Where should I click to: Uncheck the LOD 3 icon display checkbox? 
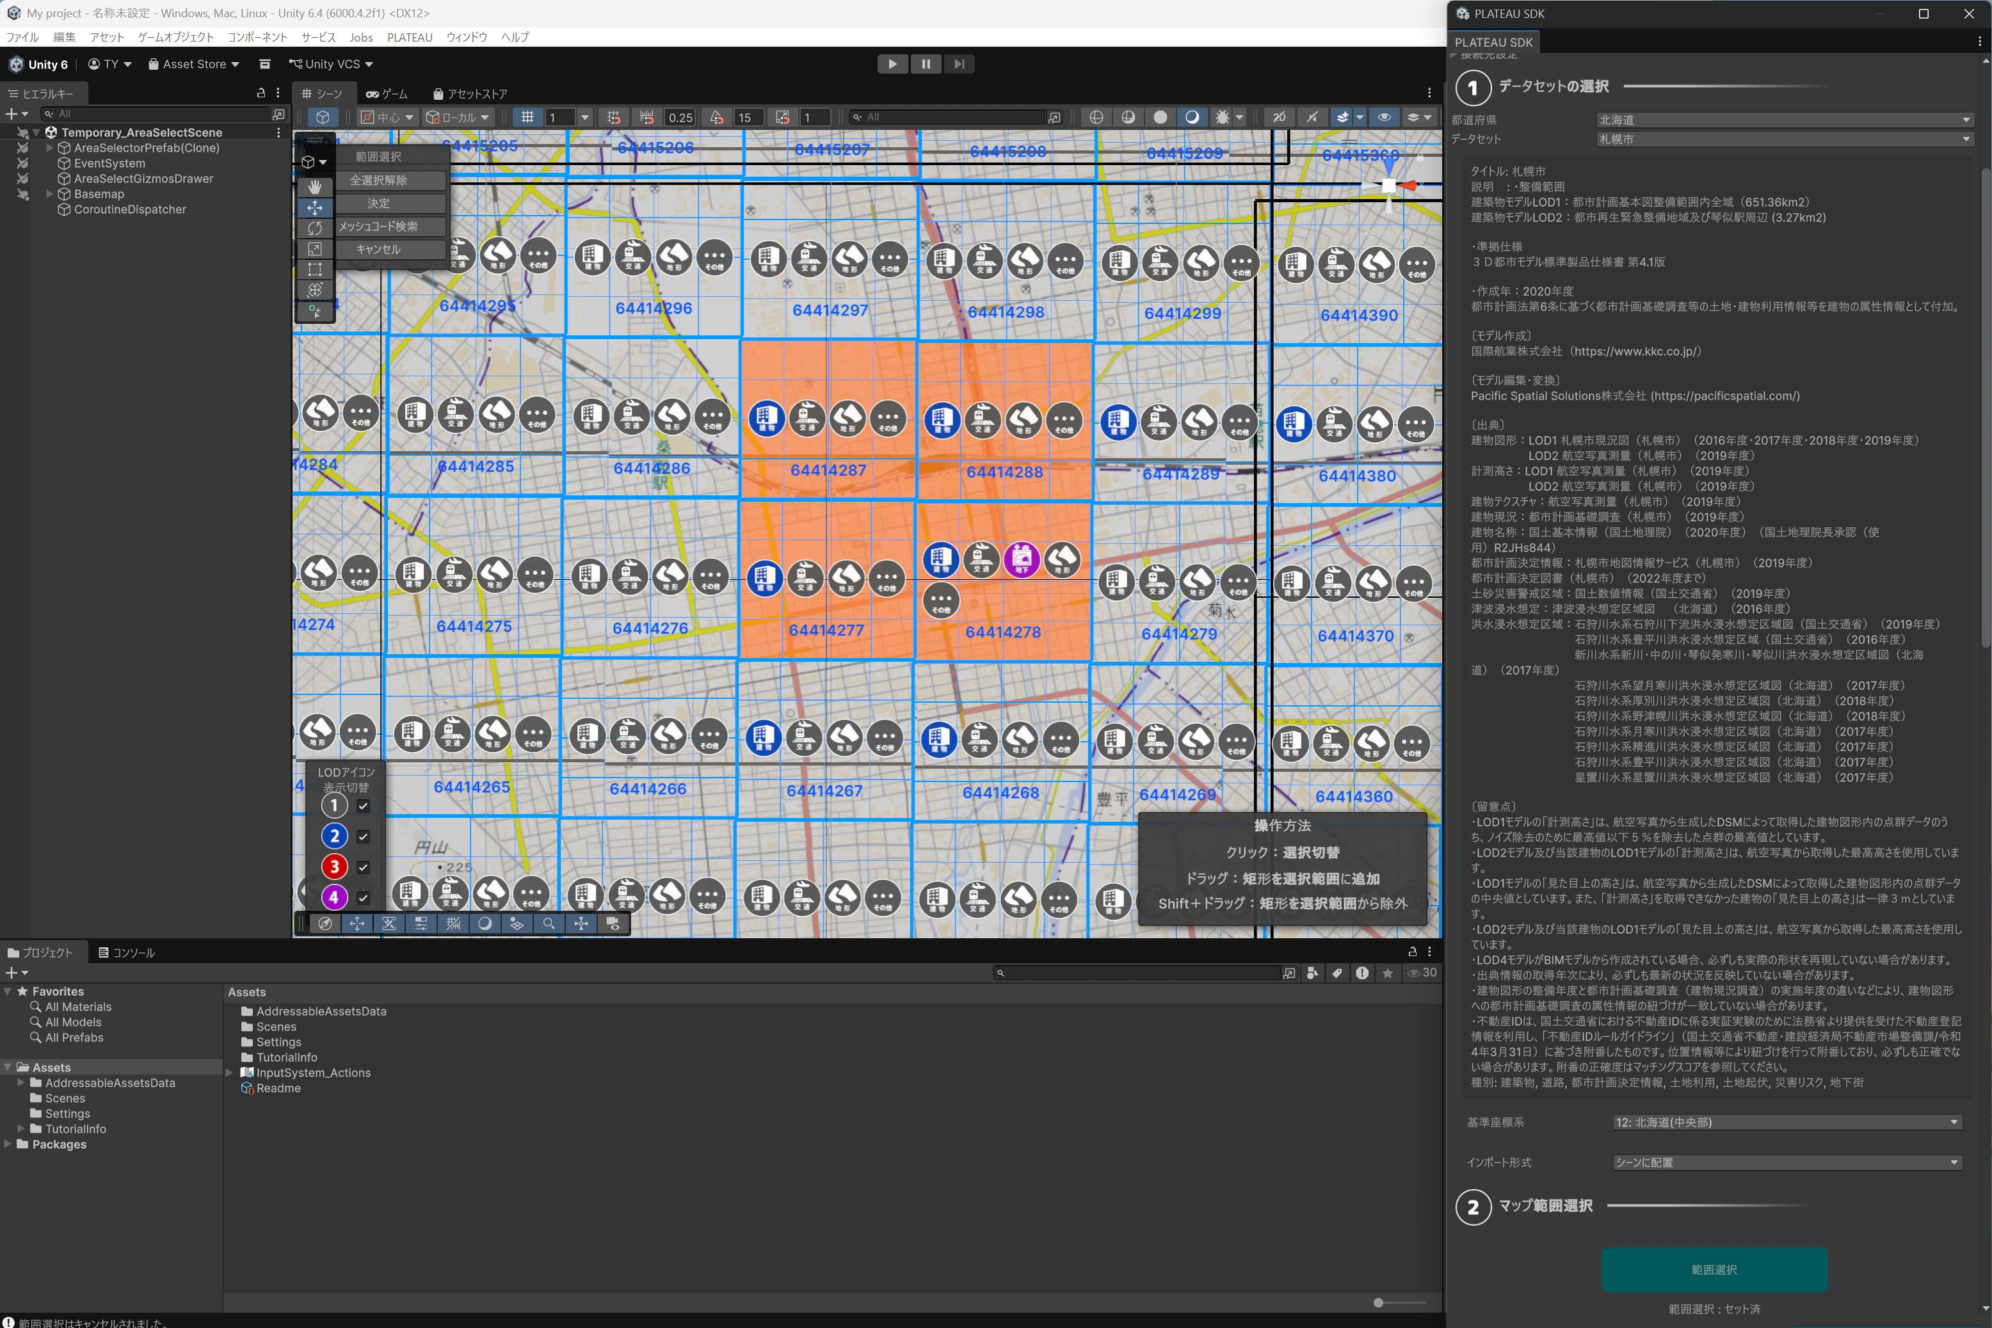pyautogui.click(x=364, y=867)
